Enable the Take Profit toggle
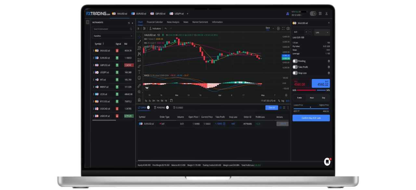The image size is (416, 190). 295,67
